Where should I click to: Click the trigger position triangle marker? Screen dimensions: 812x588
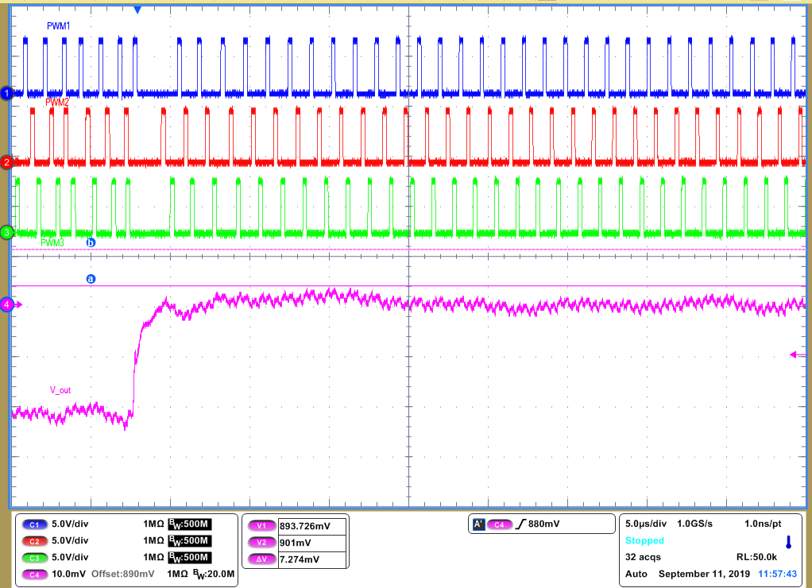[139, 10]
